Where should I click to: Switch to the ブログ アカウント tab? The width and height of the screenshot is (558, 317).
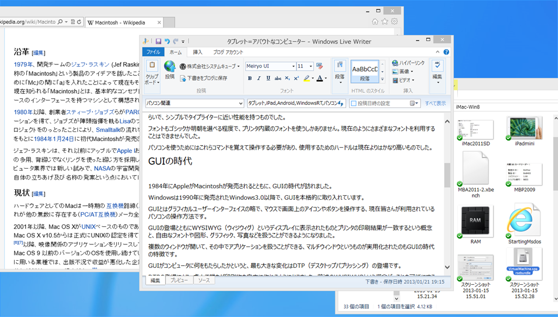click(x=228, y=52)
